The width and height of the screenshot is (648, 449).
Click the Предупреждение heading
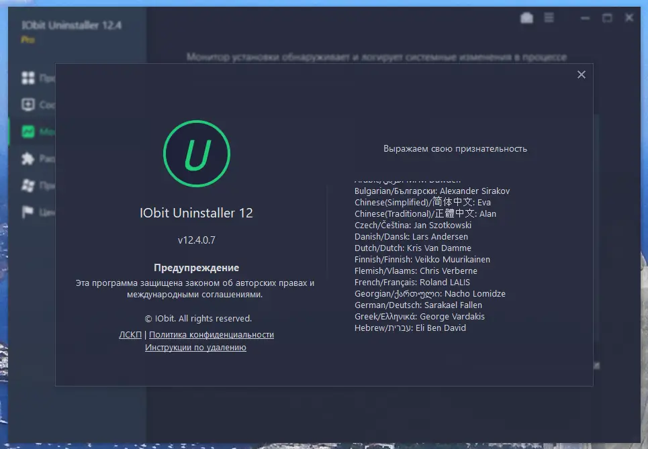point(196,268)
